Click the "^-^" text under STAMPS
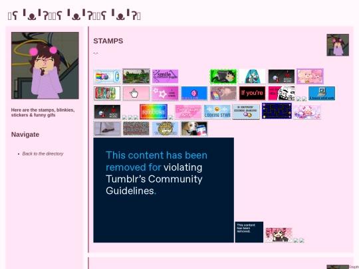Viewport: 359px width, 269px height. 96,53
